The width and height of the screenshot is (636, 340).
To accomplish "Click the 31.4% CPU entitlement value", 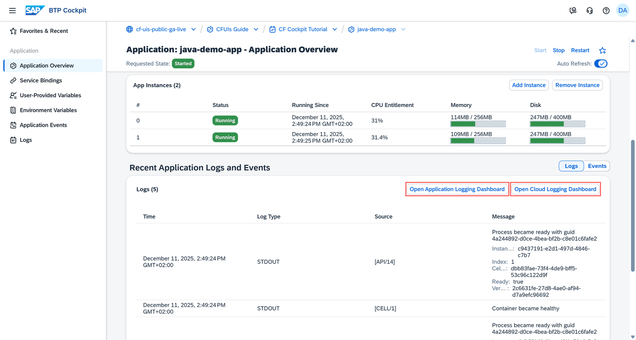I will [x=379, y=137].
